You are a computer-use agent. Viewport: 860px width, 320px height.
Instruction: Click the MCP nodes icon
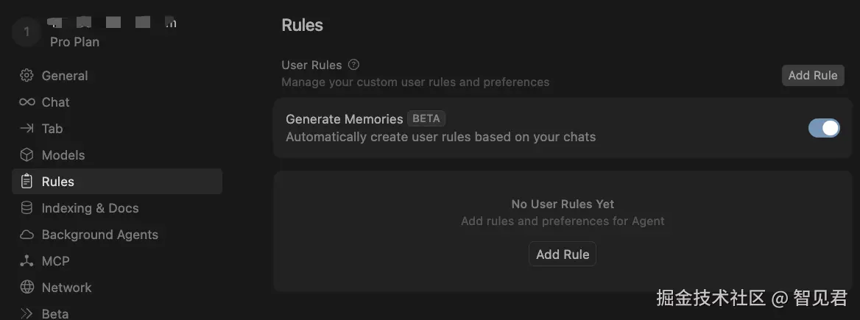(x=27, y=261)
